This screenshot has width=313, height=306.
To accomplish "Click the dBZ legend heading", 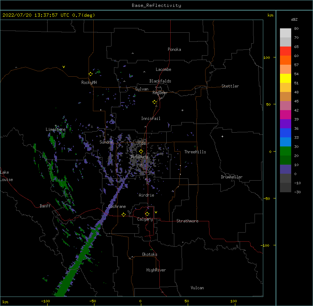I will coord(294,19).
